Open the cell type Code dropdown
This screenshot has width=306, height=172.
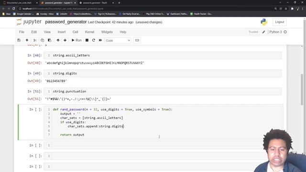118,40
